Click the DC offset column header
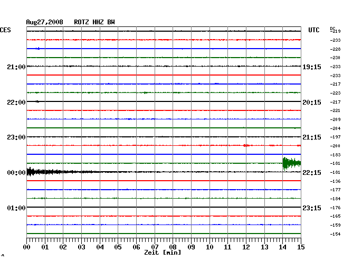The width and height of the screenshot is (343, 261). (x=332, y=29)
